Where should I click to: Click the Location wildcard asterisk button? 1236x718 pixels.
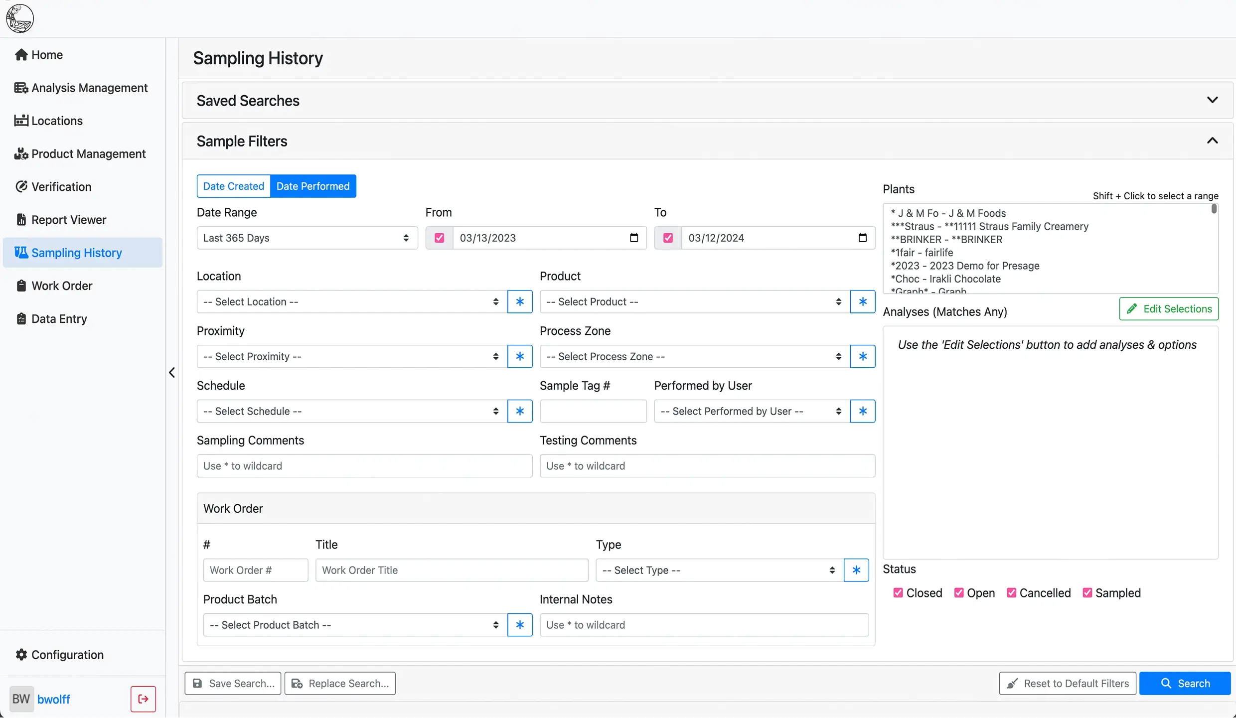click(520, 301)
